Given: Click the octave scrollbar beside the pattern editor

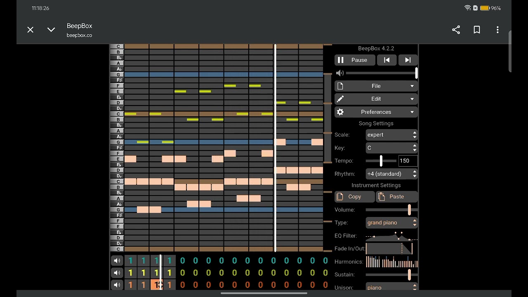Looking at the screenshot, I should [328, 148].
